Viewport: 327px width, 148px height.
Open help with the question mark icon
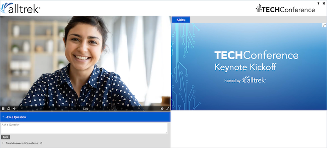click(318, 3)
